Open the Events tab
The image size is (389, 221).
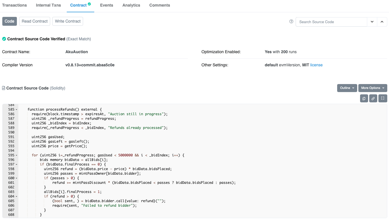[107, 5]
